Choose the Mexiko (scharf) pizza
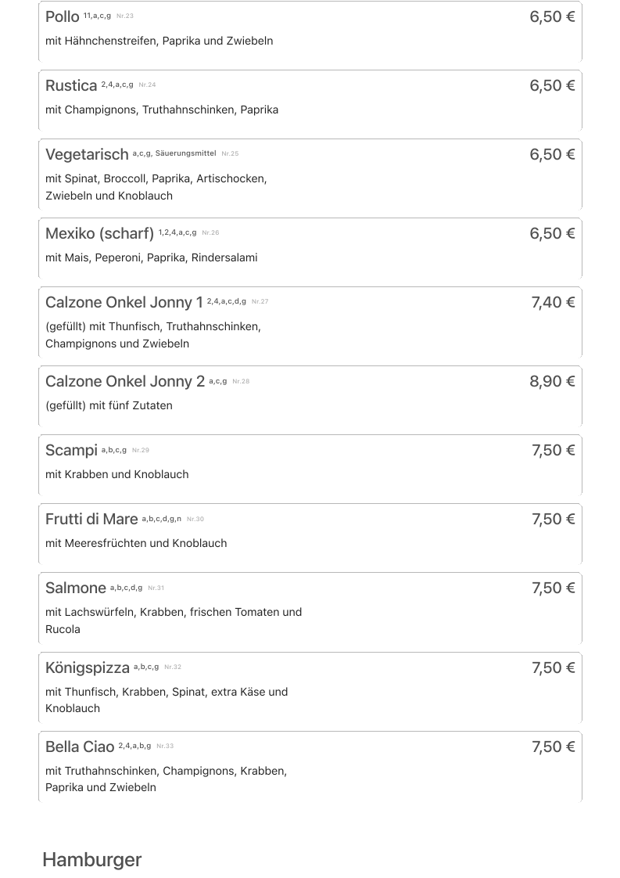Viewport: 620px width, 878px height. click(x=99, y=234)
